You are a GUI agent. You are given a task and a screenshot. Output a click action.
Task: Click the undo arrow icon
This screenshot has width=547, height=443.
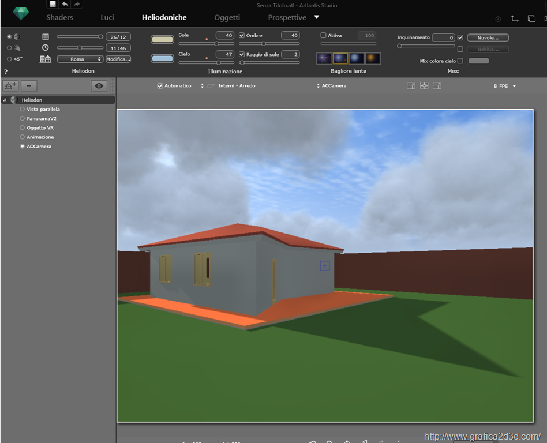click(65, 5)
